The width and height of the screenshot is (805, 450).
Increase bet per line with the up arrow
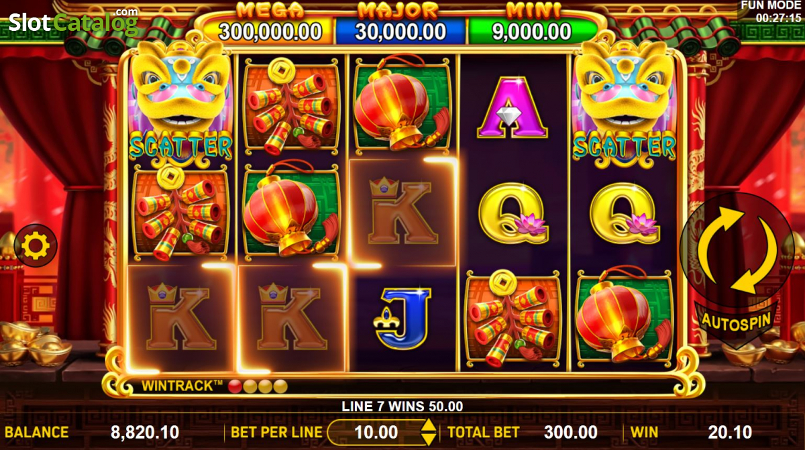pos(428,425)
